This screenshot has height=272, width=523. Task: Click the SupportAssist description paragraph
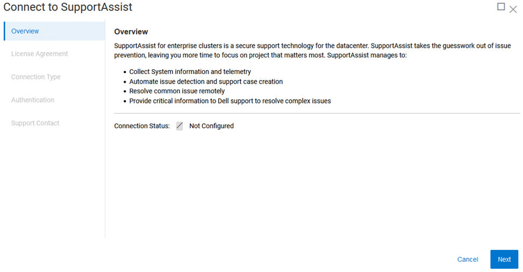click(x=312, y=50)
